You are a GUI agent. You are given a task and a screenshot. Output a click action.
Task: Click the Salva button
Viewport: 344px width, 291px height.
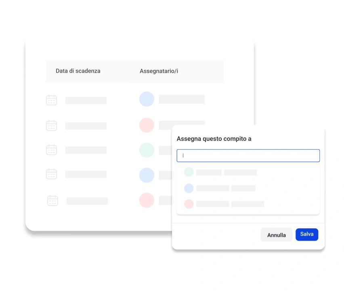[x=306, y=234]
